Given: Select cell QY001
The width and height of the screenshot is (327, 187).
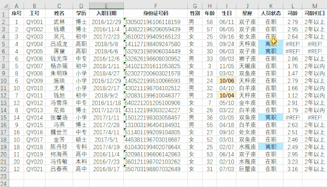Looking at the screenshot, I should coord(34,22).
